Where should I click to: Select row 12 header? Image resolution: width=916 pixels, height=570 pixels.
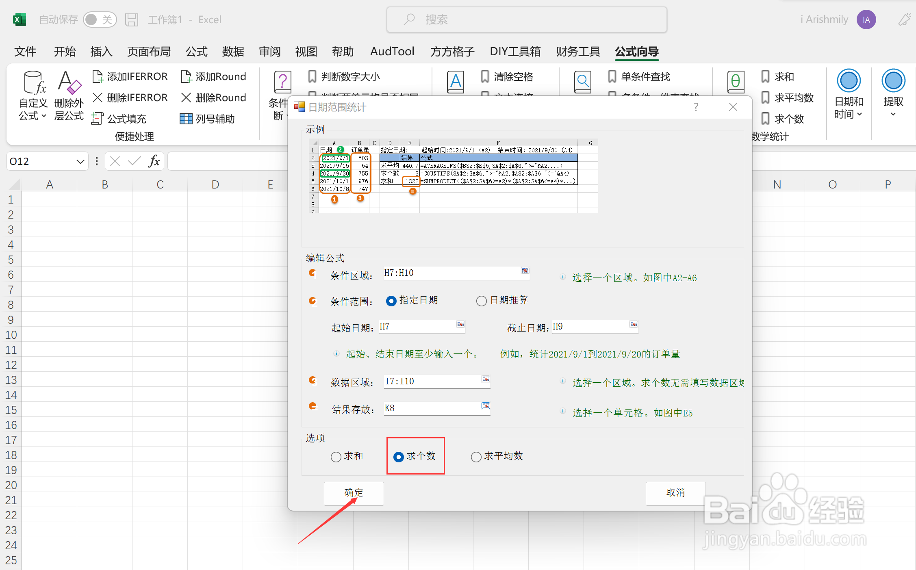pos(11,365)
